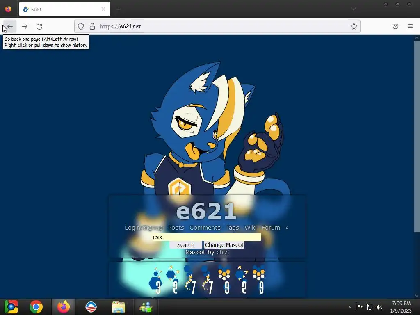Open the Tags link
Screen dimensions: 420x315
tap(232, 228)
